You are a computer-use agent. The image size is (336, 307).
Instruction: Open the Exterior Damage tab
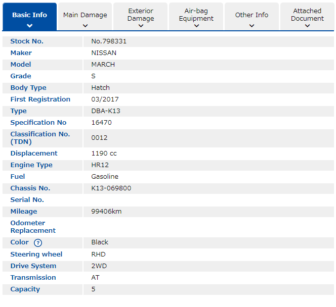click(141, 15)
